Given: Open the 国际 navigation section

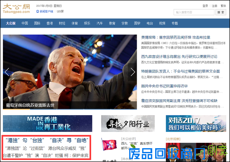Looking at the screenshot, I should click(x=37, y=23).
